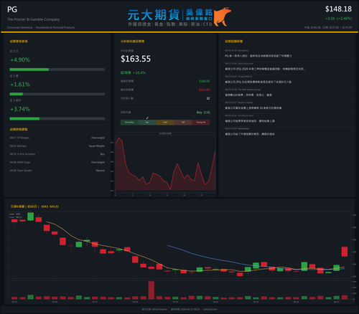Image resolution: width=359 pixels, height=314 pixels.
Task: Click the +3.74% performance progress bar
Action: pyautogui.click(x=57, y=119)
